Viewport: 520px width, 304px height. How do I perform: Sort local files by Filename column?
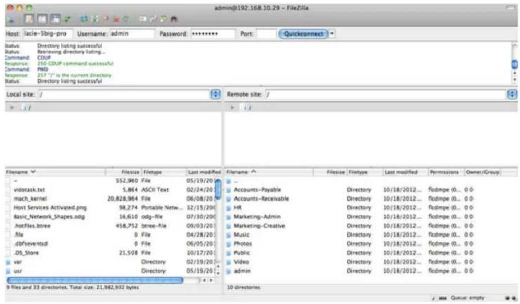click(x=55, y=172)
